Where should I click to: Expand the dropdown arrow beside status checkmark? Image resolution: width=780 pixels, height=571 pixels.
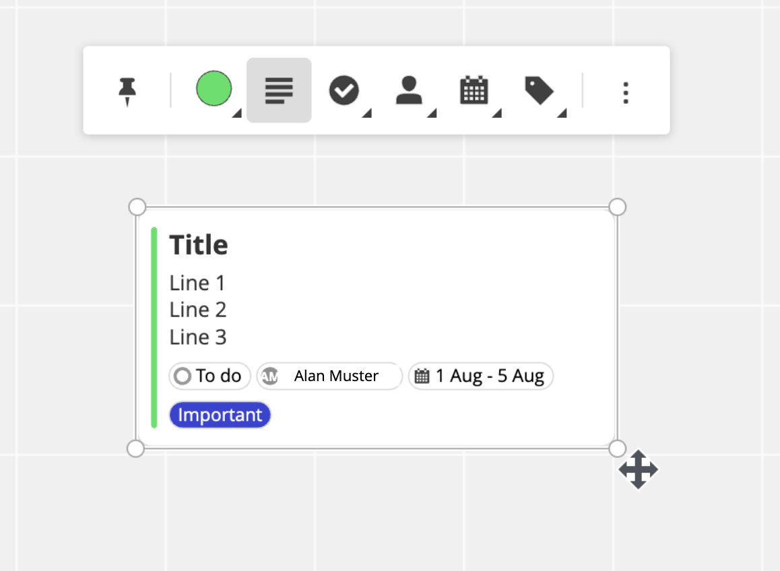pyautogui.click(x=366, y=114)
